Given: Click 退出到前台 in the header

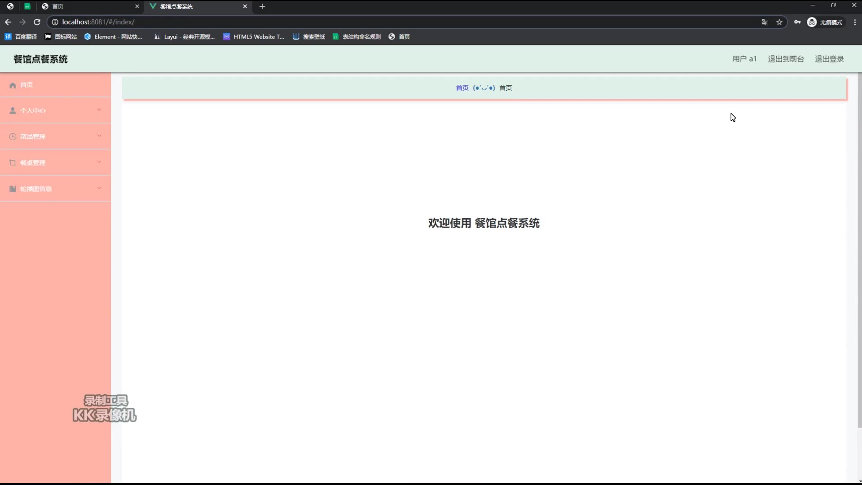Looking at the screenshot, I should [x=786, y=59].
